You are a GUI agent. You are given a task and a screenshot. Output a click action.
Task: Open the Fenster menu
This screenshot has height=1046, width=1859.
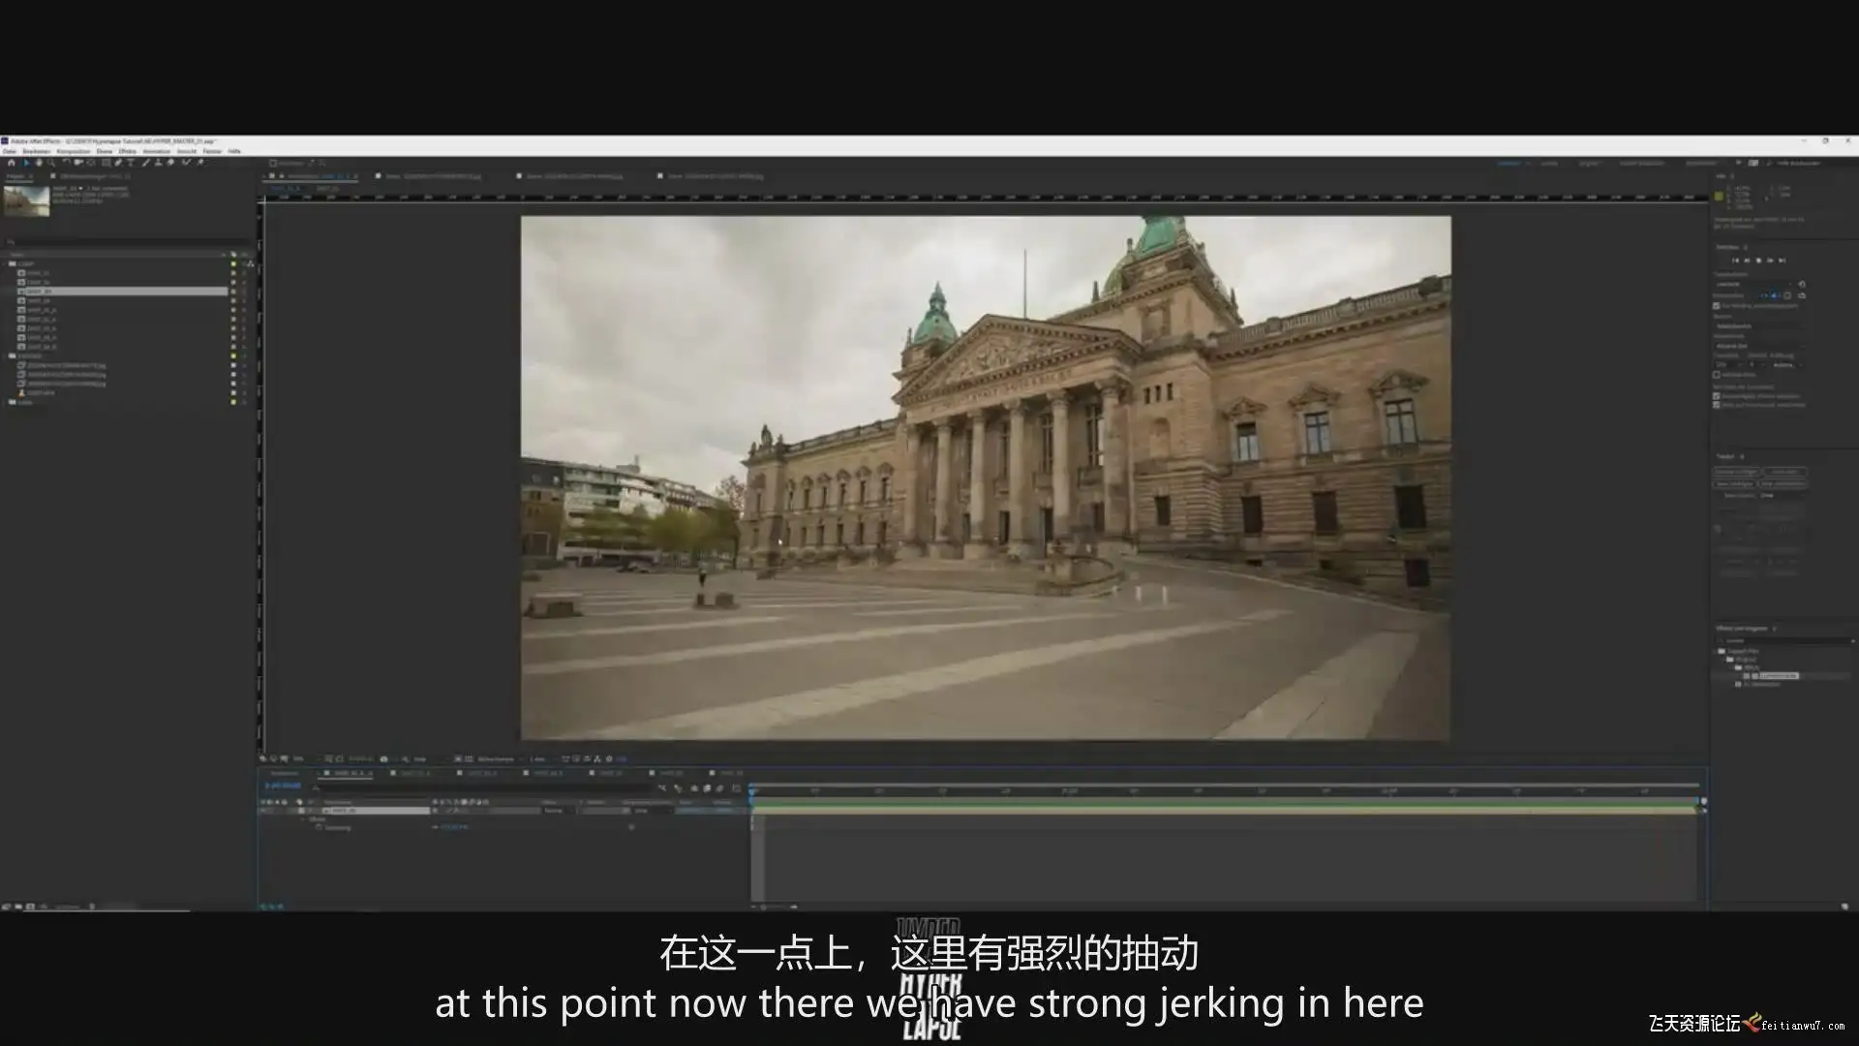point(212,151)
